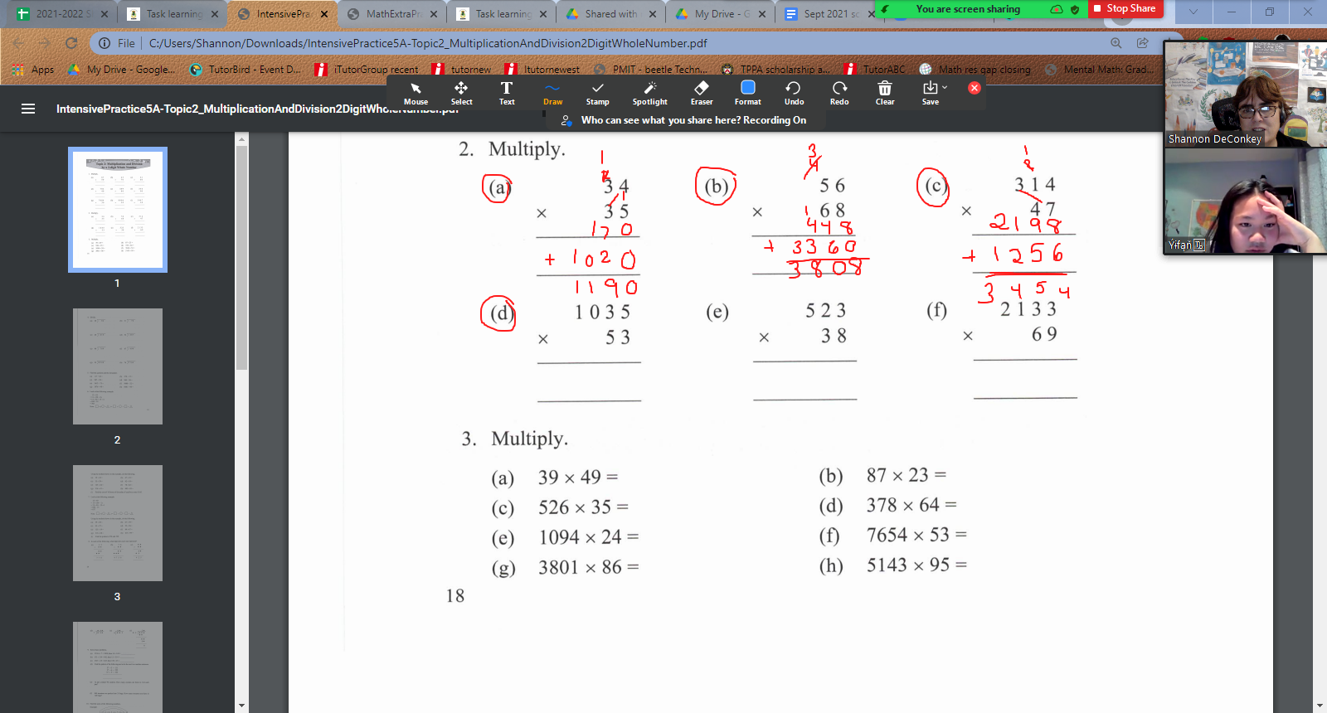Open TPPA scholarship bookmark
Viewport: 1327px width, 713px height.
(x=775, y=70)
